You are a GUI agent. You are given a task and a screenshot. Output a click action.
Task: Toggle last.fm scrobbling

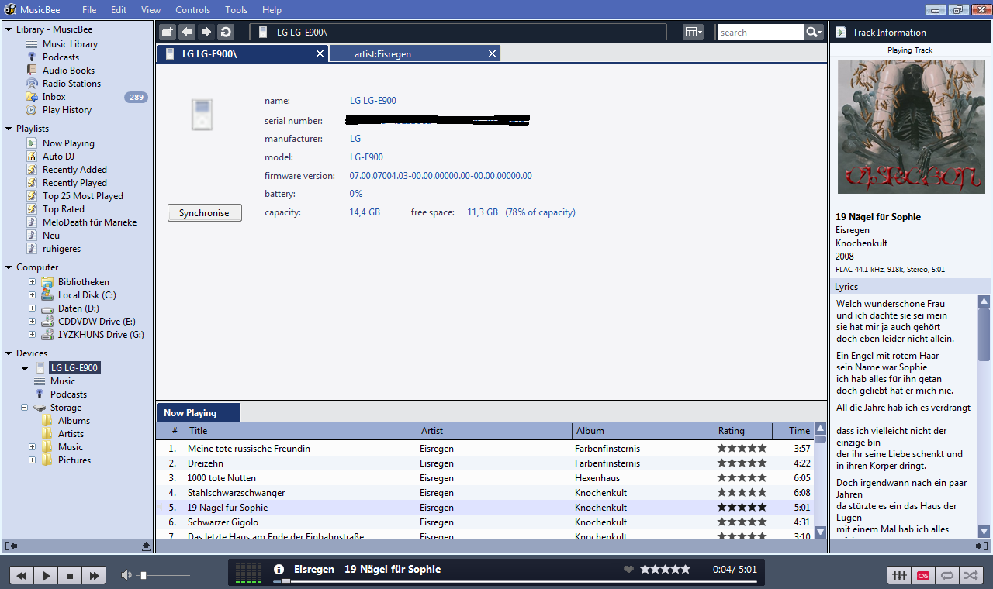point(923,575)
